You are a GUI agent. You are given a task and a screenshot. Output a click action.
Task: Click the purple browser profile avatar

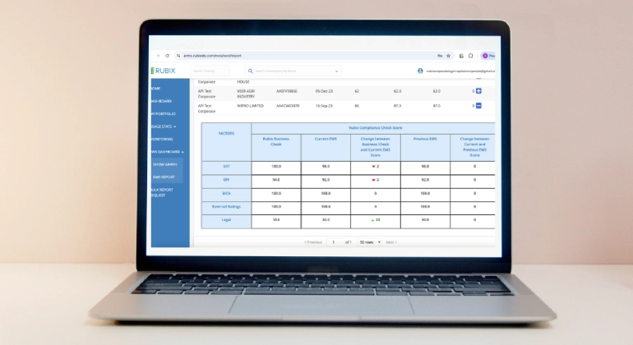click(487, 56)
